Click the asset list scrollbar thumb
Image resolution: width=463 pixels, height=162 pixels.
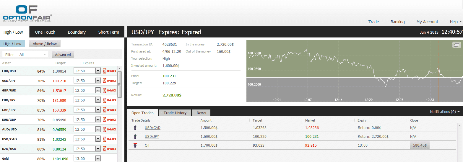tap(120, 84)
